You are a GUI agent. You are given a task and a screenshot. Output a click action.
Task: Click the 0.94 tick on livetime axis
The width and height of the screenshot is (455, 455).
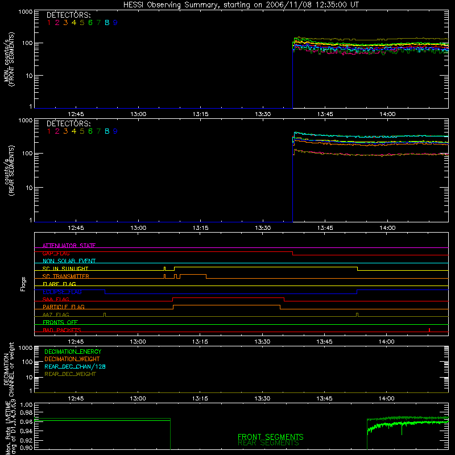tap(26, 431)
